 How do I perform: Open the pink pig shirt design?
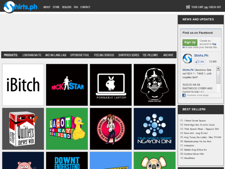[x=23, y=160]
